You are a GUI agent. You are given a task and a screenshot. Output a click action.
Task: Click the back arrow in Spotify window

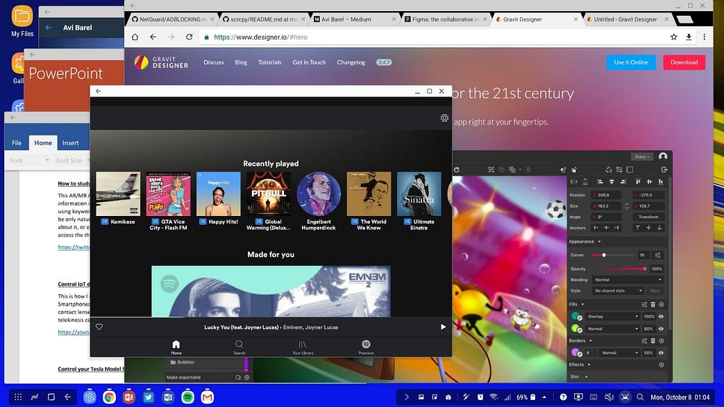click(x=99, y=91)
